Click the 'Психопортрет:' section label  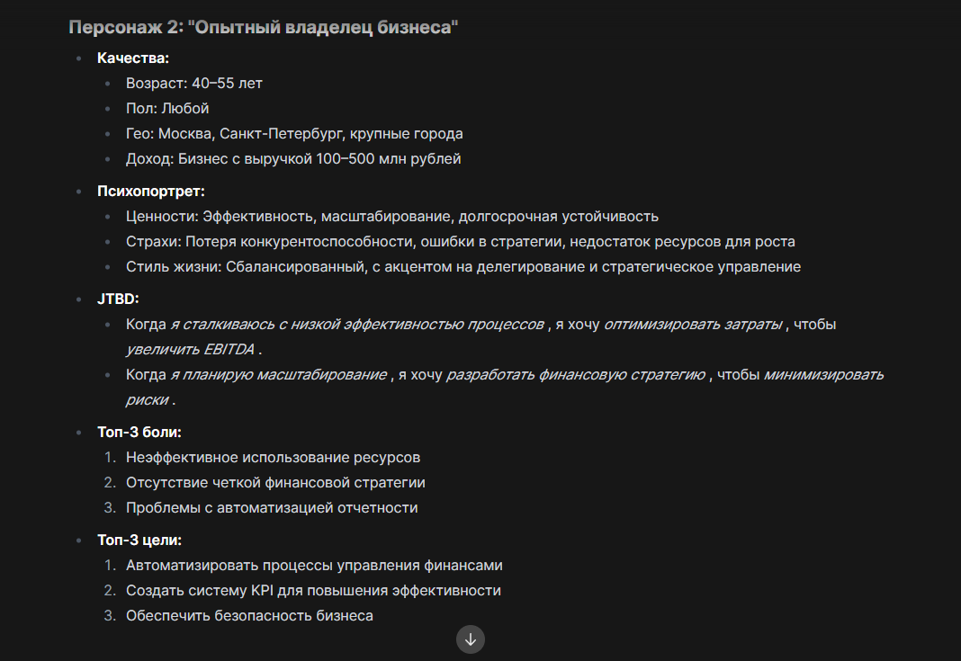point(151,191)
